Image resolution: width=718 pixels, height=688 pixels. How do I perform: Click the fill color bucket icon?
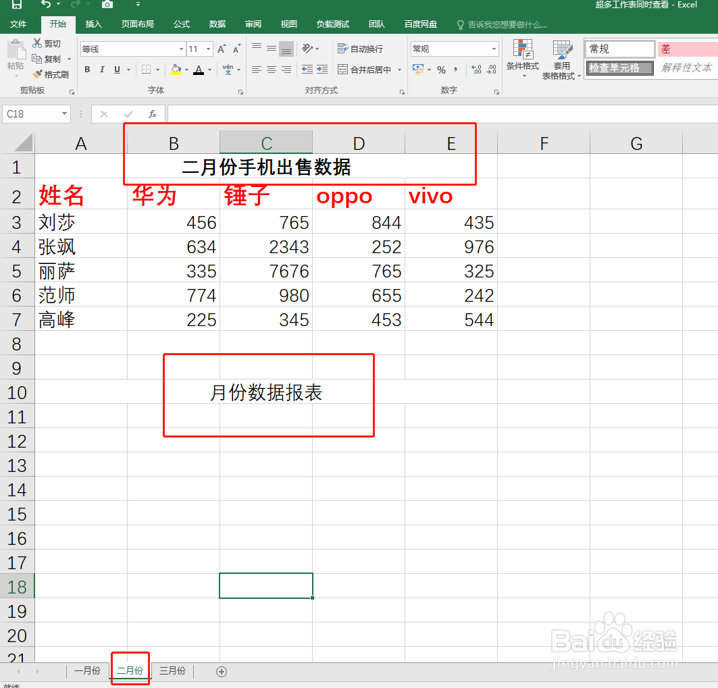tap(176, 70)
